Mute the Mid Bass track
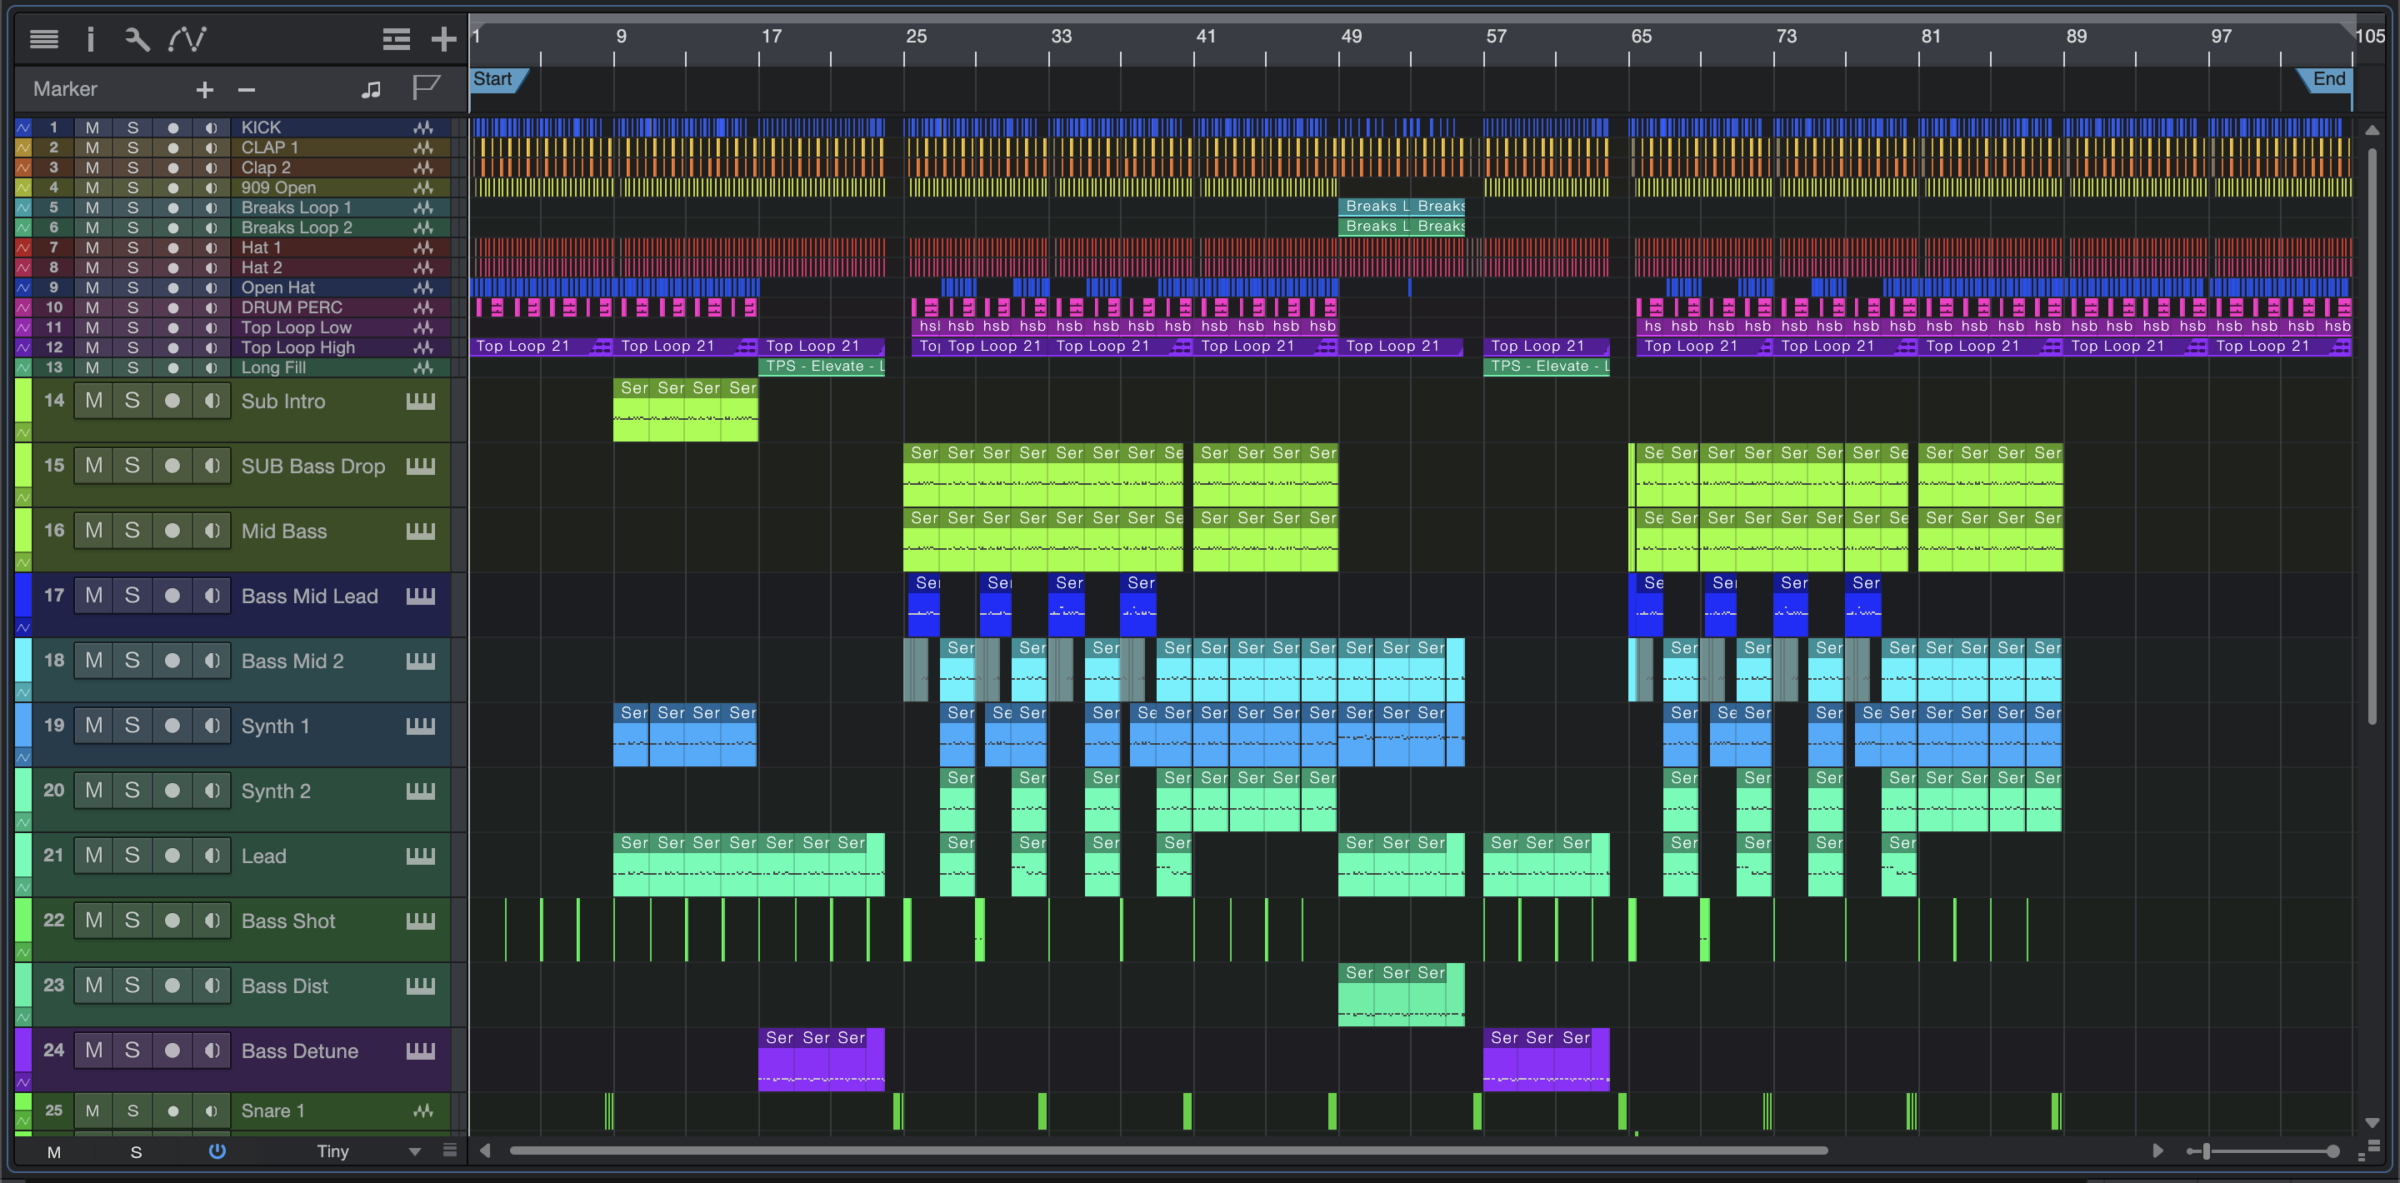This screenshot has width=2400, height=1183. tap(94, 531)
